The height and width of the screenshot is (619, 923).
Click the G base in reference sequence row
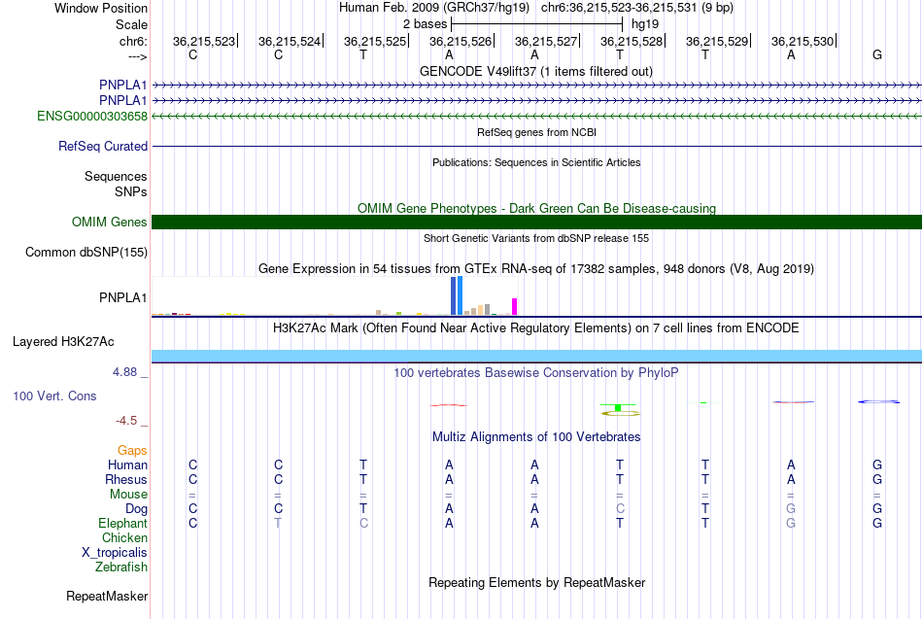click(x=877, y=54)
